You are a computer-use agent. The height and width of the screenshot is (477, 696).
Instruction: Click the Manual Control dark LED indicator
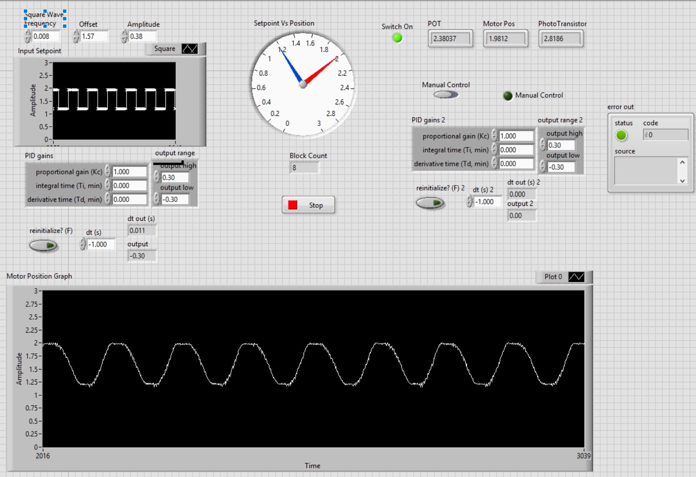pos(508,96)
